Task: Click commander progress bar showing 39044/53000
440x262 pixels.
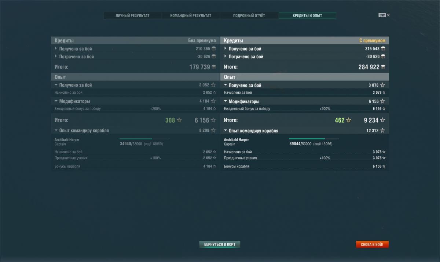Action: pos(313,139)
